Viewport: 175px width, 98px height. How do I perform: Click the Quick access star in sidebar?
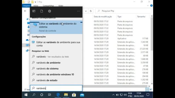click(x=27, y=19)
